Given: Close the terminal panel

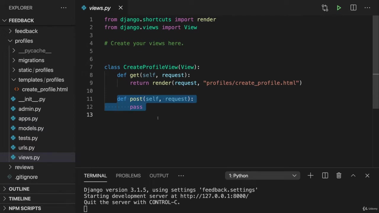Looking at the screenshot, I should point(367,176).
